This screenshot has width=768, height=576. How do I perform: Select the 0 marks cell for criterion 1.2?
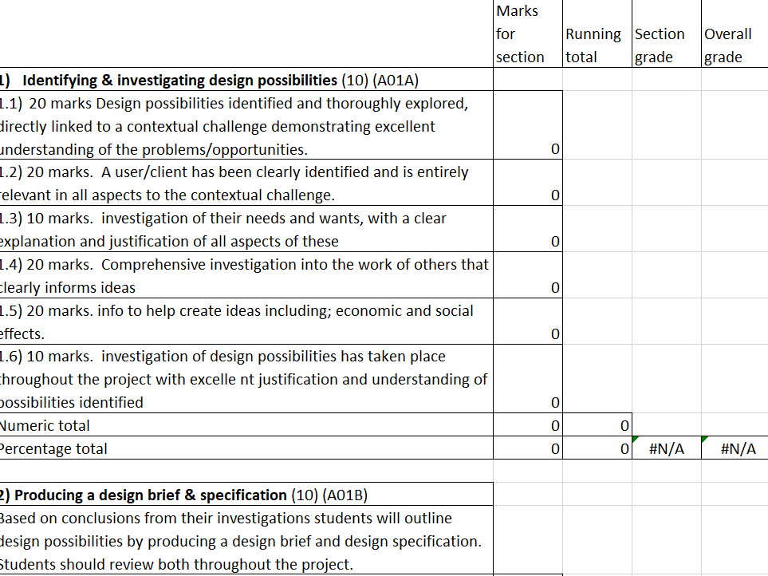click(528, 183)
